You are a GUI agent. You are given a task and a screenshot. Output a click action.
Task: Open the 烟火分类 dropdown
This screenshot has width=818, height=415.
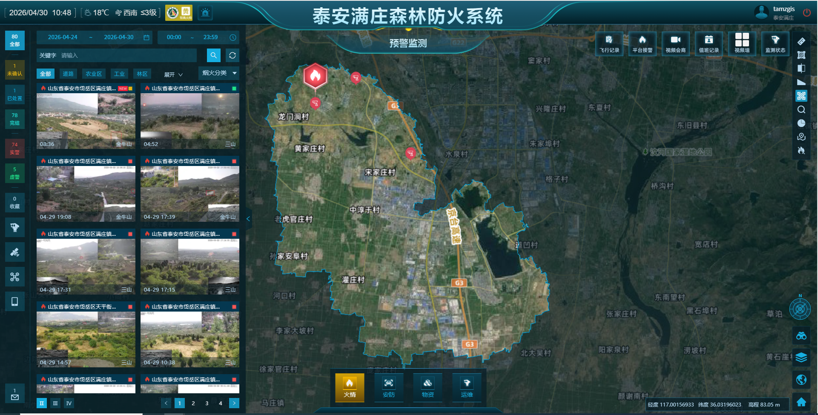(219, 73)
